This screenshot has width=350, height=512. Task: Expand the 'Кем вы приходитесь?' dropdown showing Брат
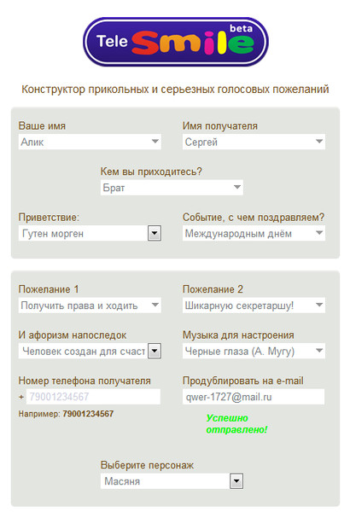(x=172, y=188)
